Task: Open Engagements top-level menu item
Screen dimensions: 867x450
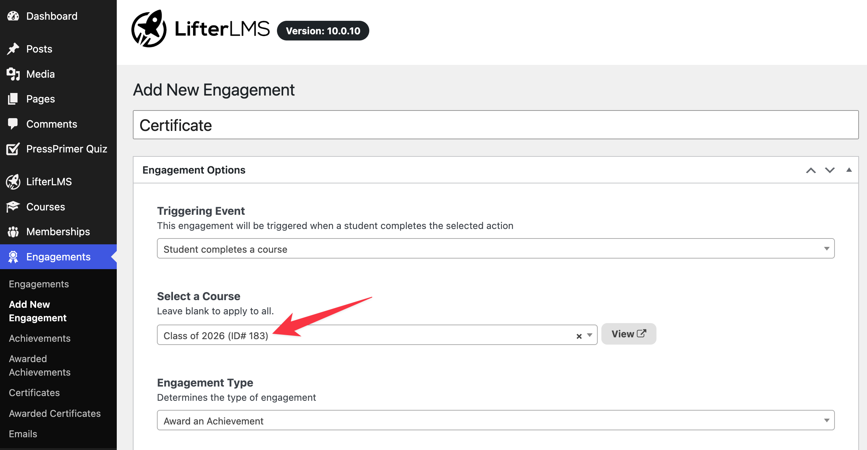Action: coord(58,257)
